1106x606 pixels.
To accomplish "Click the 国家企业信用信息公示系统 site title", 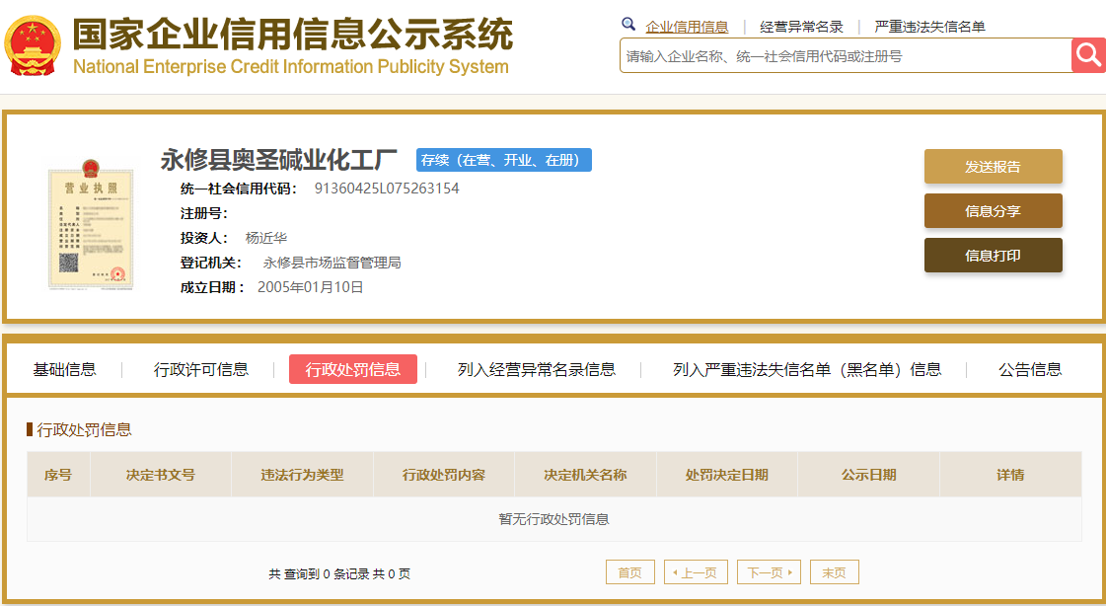I will pyautogui.click(x=293, y=34).
